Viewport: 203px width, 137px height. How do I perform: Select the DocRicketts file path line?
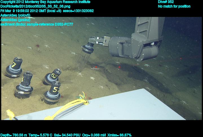[35, 6]
